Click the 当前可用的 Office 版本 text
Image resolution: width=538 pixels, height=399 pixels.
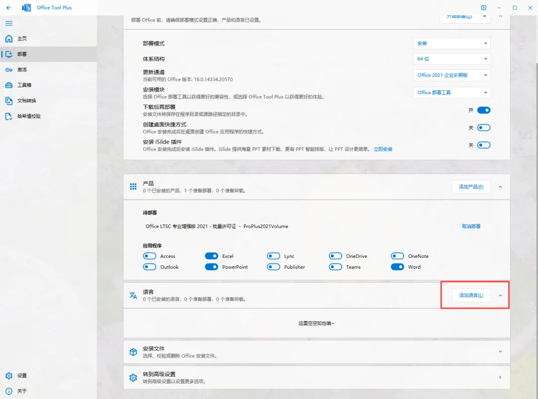(x=188, y=79)
